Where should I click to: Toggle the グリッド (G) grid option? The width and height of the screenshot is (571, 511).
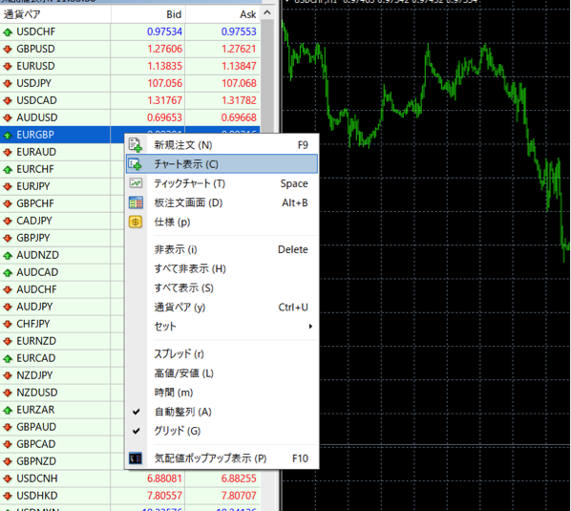[222, 431]
